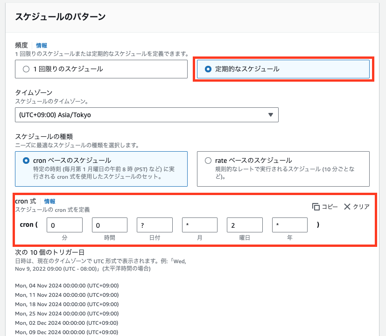Screen dimensions: 386x336
Task: Click into the 月 (month) cron field
Action: (200, 225)
